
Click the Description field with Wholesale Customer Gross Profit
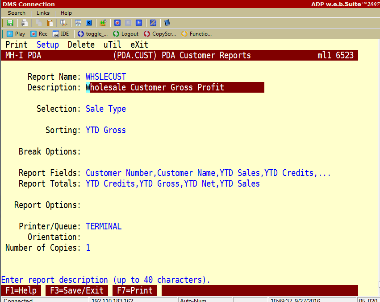click(x=175, y=87)
